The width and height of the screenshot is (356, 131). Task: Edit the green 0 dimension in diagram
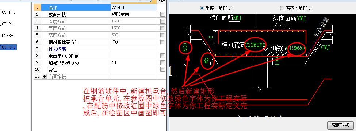click(x=211, y=37)
